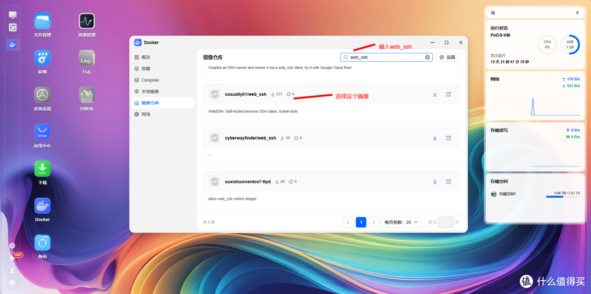
Task: Click the 517 download count
Action: click(x=277, y=94)
